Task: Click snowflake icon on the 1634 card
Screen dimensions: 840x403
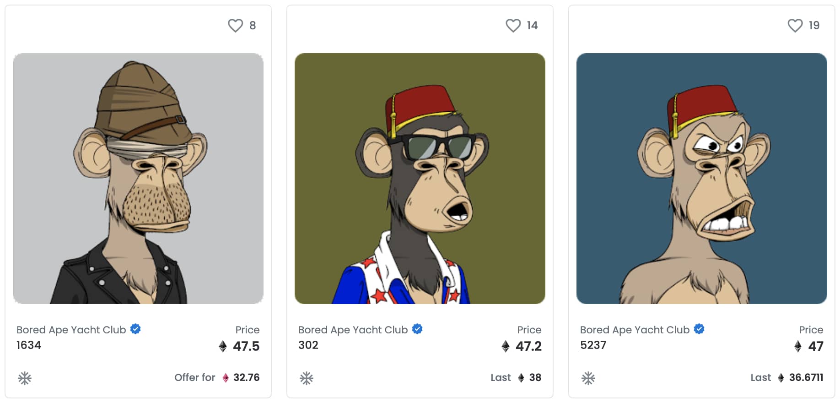Action: click(x=25, y=378)
